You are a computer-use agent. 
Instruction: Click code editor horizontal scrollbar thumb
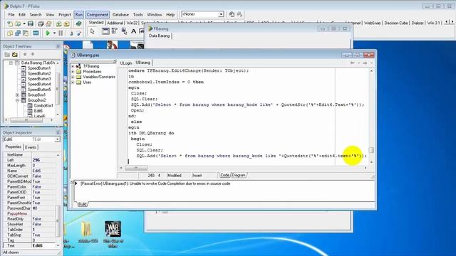(x=136, y=168)
